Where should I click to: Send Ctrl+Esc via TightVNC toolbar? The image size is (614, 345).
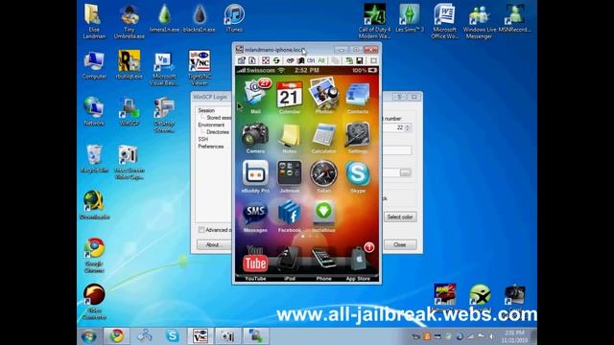coord(300,60)
